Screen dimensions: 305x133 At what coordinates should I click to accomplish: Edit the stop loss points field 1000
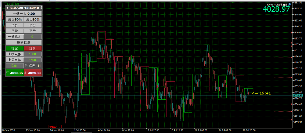(33, 54)
